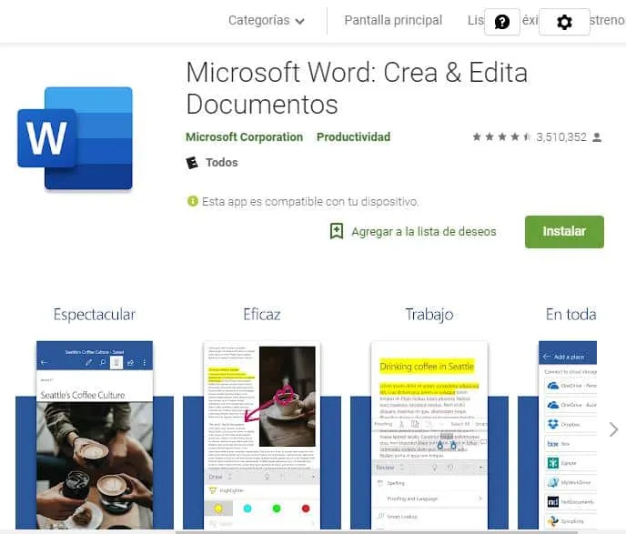Click the star rating display
This screenshot has width=626, height=534.
pos(501,136)
